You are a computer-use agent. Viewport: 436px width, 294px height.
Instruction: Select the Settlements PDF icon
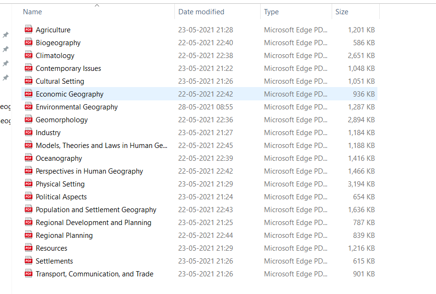[29, 261]
